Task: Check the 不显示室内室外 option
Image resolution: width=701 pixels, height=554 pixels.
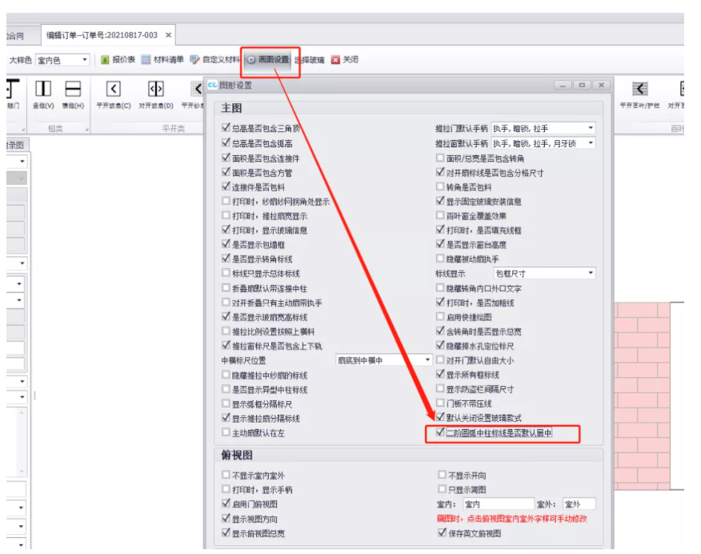Action: tap(226, 475)
